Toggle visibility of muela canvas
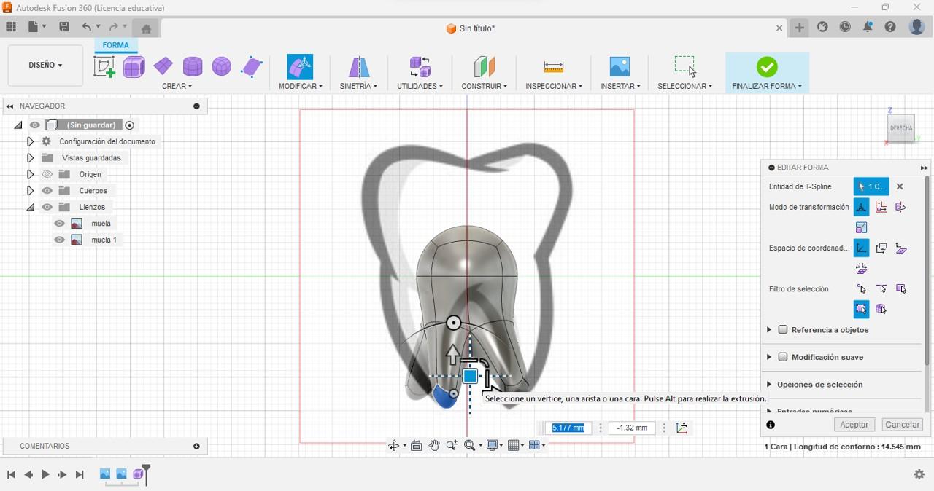This screenshot has width=934, height=491. [60, 224]
